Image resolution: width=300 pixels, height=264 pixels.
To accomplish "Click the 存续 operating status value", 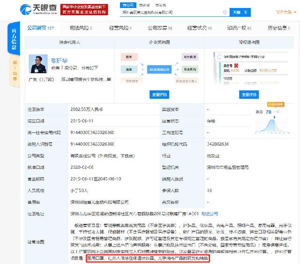I will coord(211,121).
